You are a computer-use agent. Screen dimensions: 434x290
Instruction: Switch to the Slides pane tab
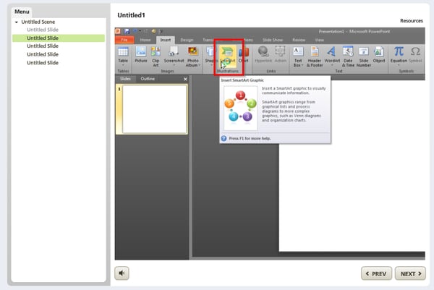[125, 79]
